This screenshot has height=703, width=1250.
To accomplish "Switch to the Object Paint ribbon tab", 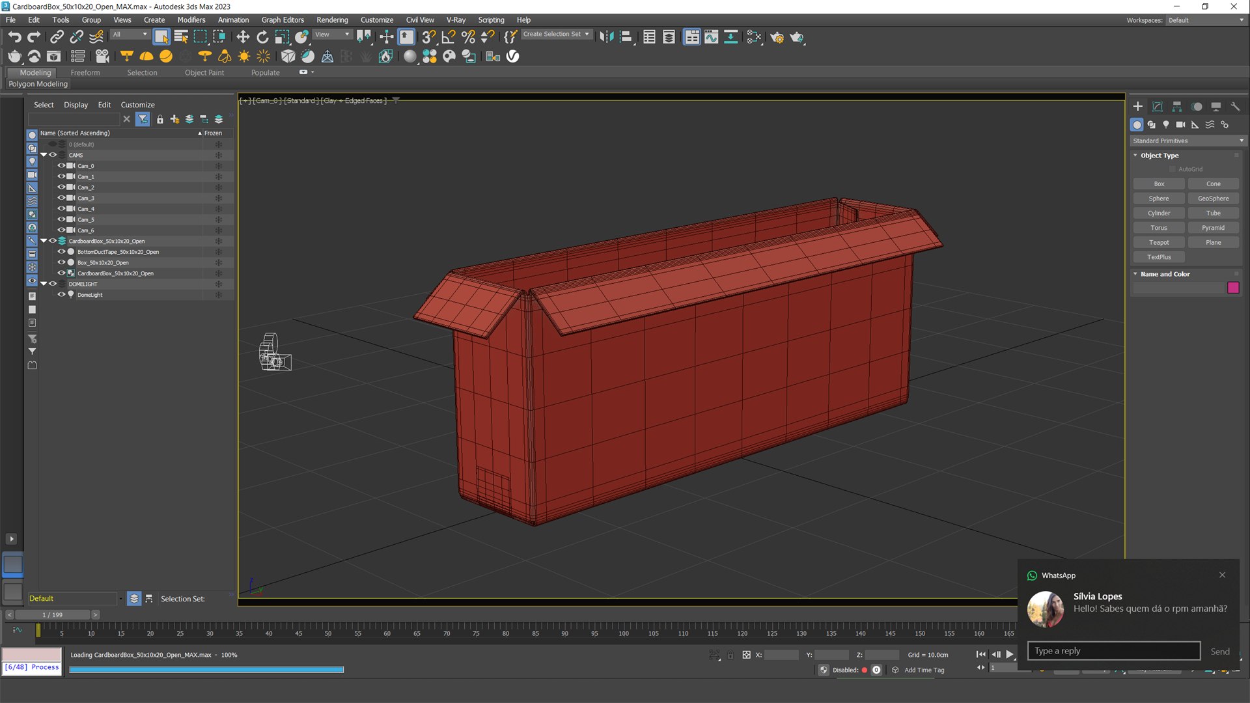I will [204, 73].
